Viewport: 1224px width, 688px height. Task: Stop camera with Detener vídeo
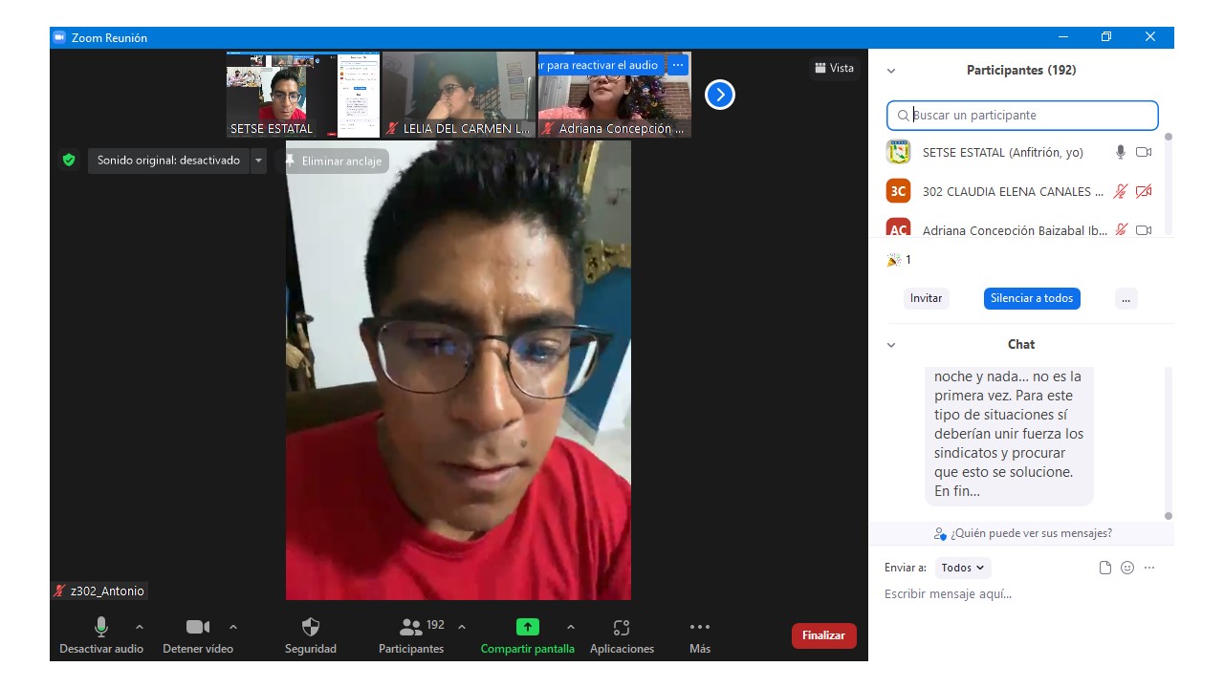click(198, 635)
